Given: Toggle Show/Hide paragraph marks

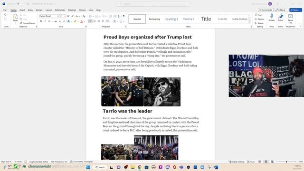Looking at the screenshot, I should pos(123,16).
